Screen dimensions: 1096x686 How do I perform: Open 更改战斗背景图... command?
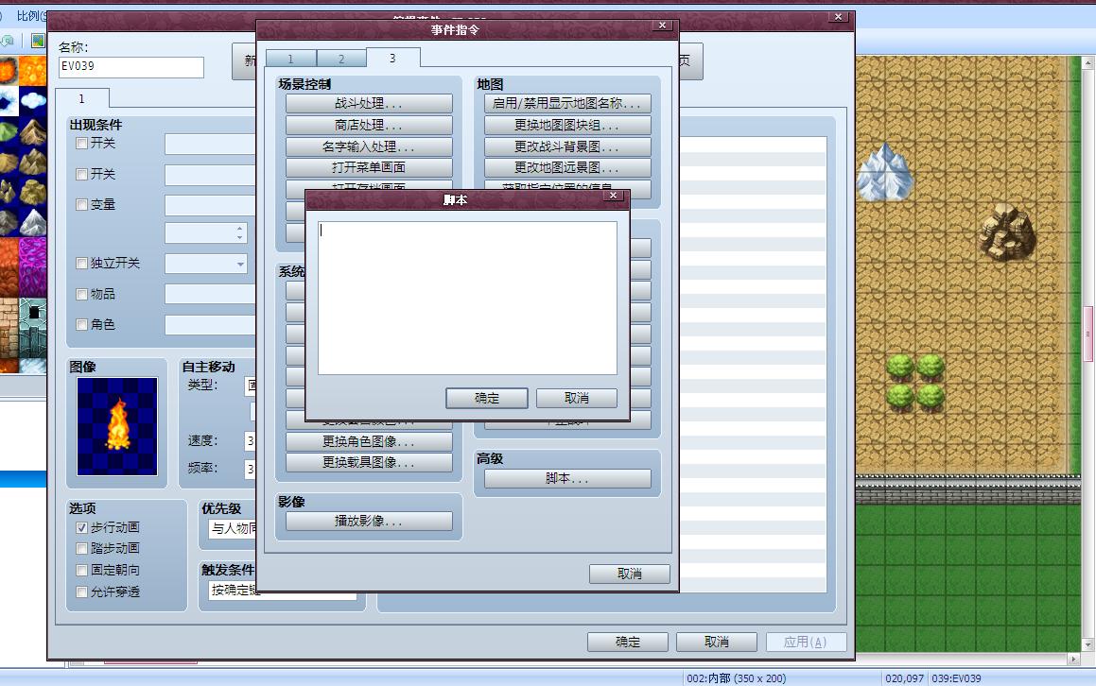567,146
